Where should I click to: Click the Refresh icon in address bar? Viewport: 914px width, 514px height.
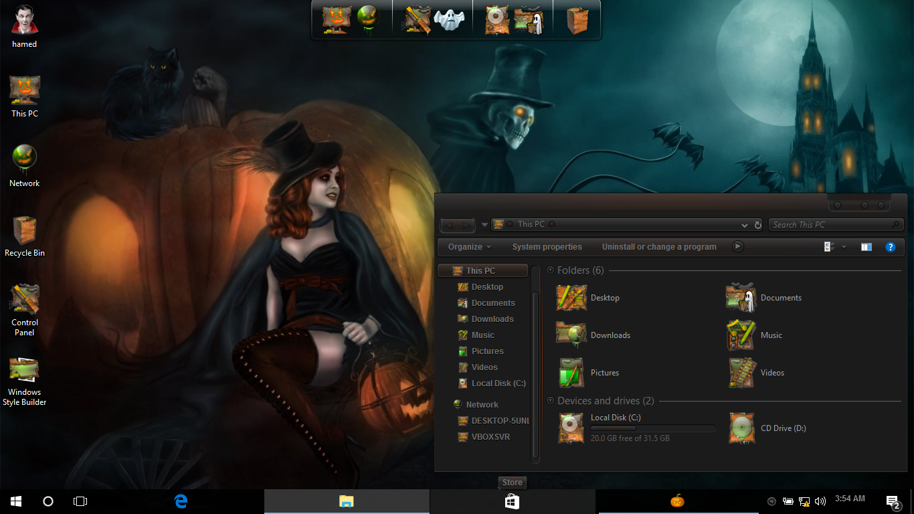(x=757, y=225)
